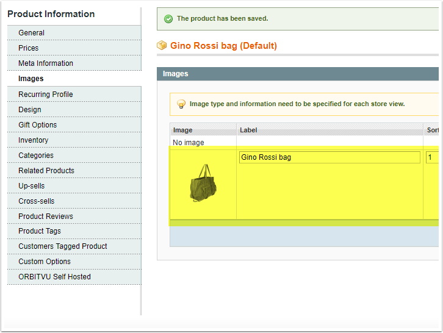Select the Images tab

[x=74, y=79]
